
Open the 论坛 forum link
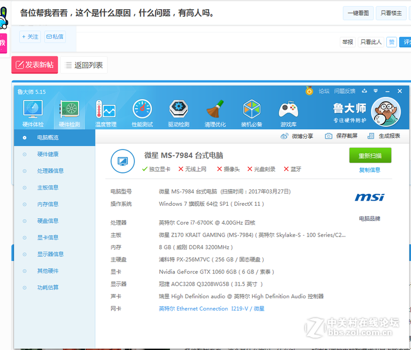point(324,91)
